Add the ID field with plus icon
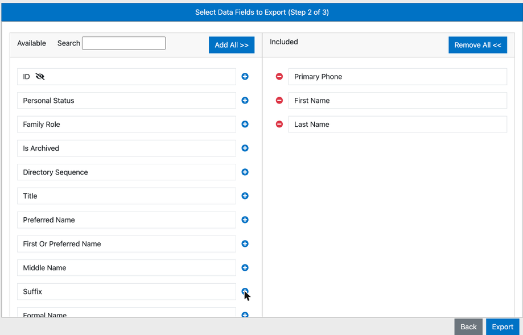Image resolution: width=523 pixels, height=335 pixels. click(x=245, y=77)
